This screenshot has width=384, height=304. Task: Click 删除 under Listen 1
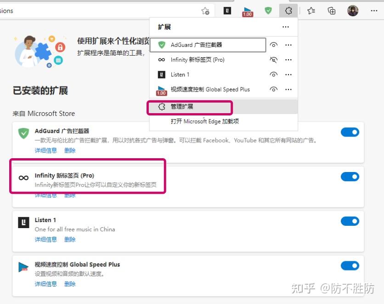[x=69, y=239]
